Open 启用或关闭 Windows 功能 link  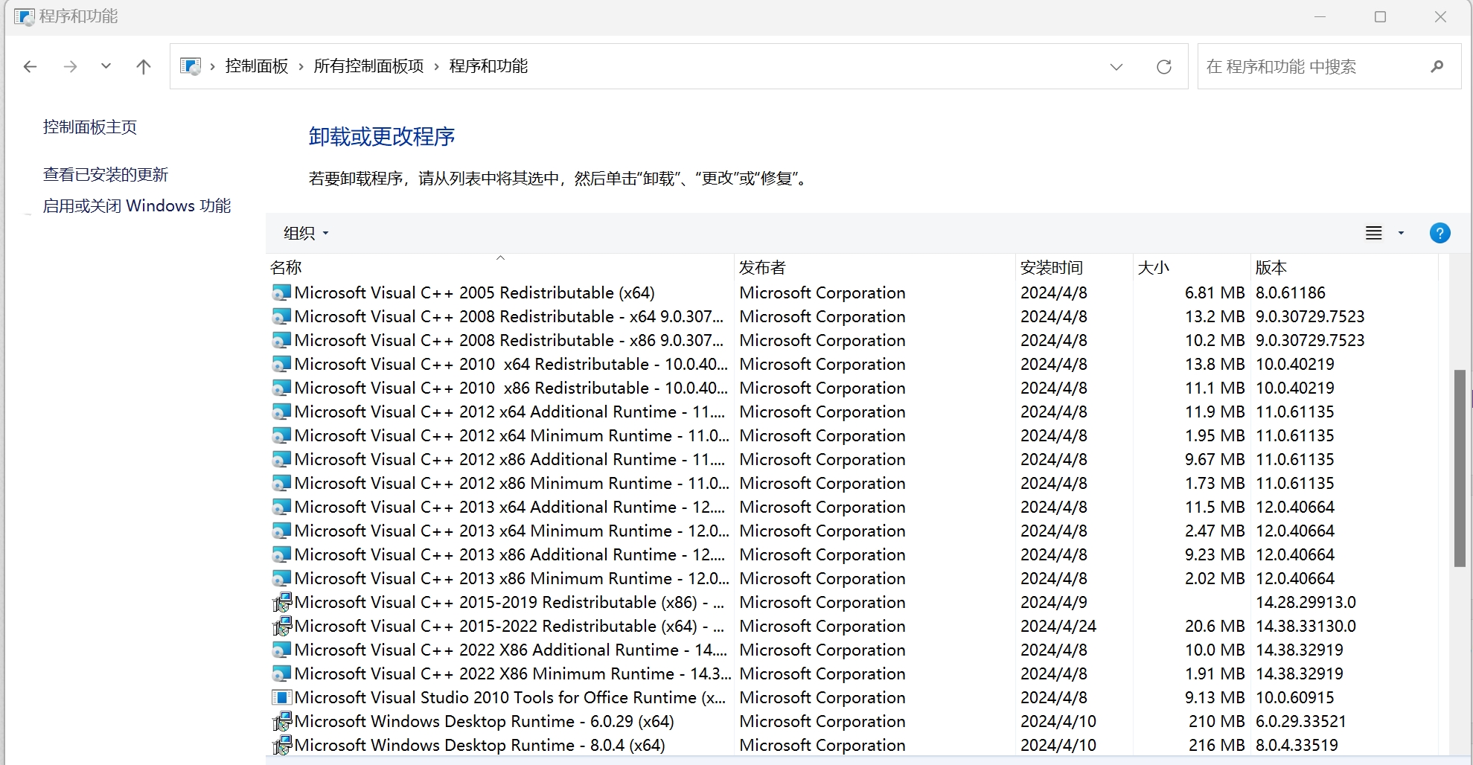pos(137,206)
